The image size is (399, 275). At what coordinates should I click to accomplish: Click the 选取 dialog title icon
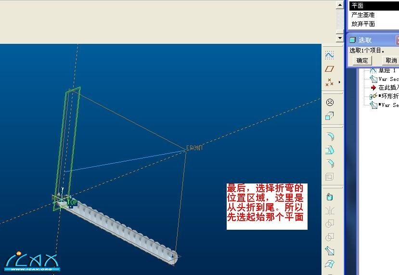point(352,40)
